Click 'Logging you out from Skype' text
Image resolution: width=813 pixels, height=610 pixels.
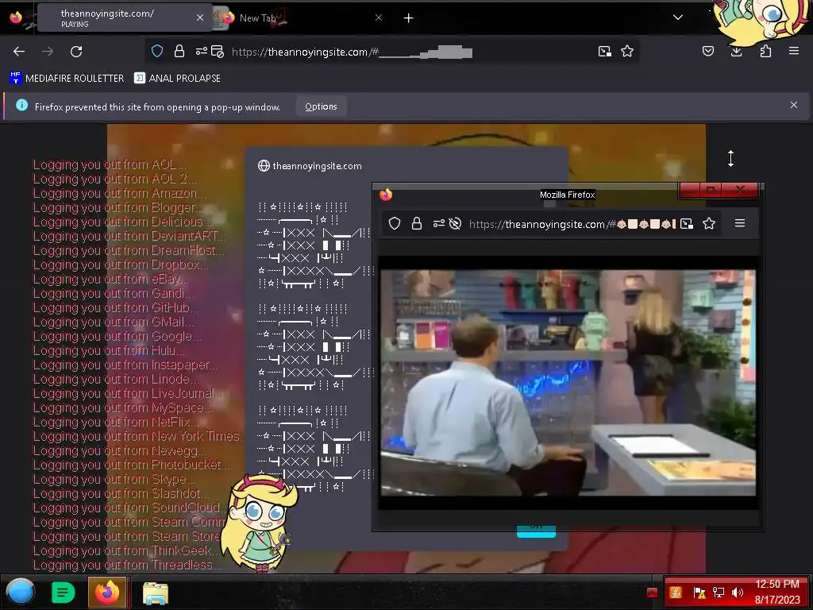click(x=114, y=479)
